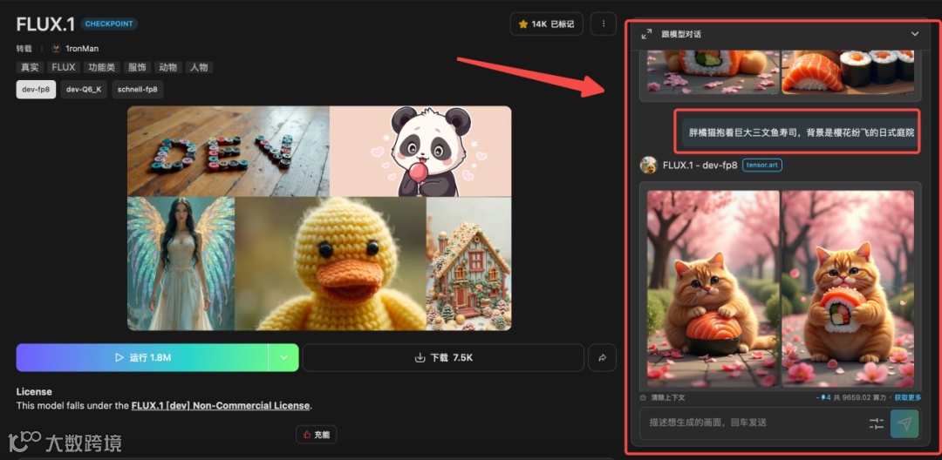942x460 pixels.
Task: Open the crocheted yellow duck thumbnail
Action: coord(331,263)
